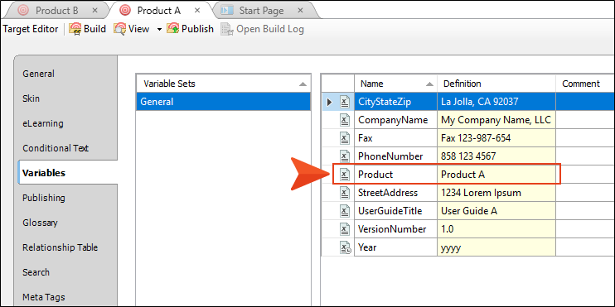Viewport: 615px width, 307px height.
Task: Edit the 'Product A' definition cell
Action: click(x=496, y=175)
